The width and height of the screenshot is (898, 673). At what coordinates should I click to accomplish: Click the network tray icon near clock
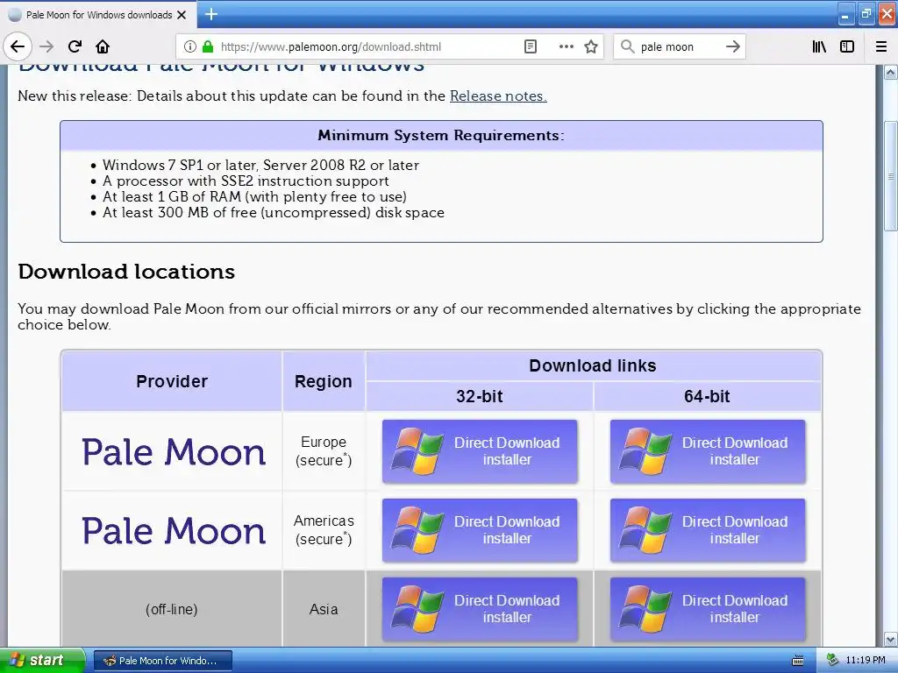(x=832, y=661)
